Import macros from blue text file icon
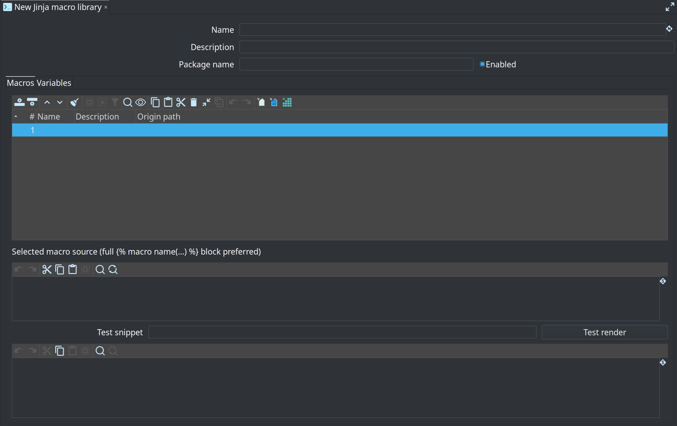Image resolution: width=677 pixels, height=426 pixels. point(274,102)
